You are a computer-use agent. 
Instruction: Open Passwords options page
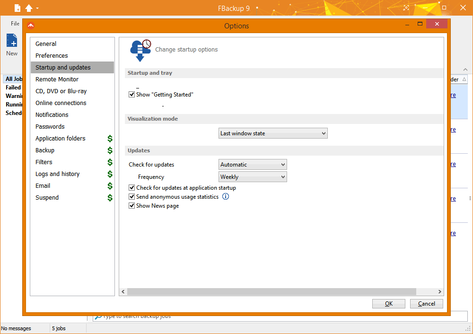point(72,126)
